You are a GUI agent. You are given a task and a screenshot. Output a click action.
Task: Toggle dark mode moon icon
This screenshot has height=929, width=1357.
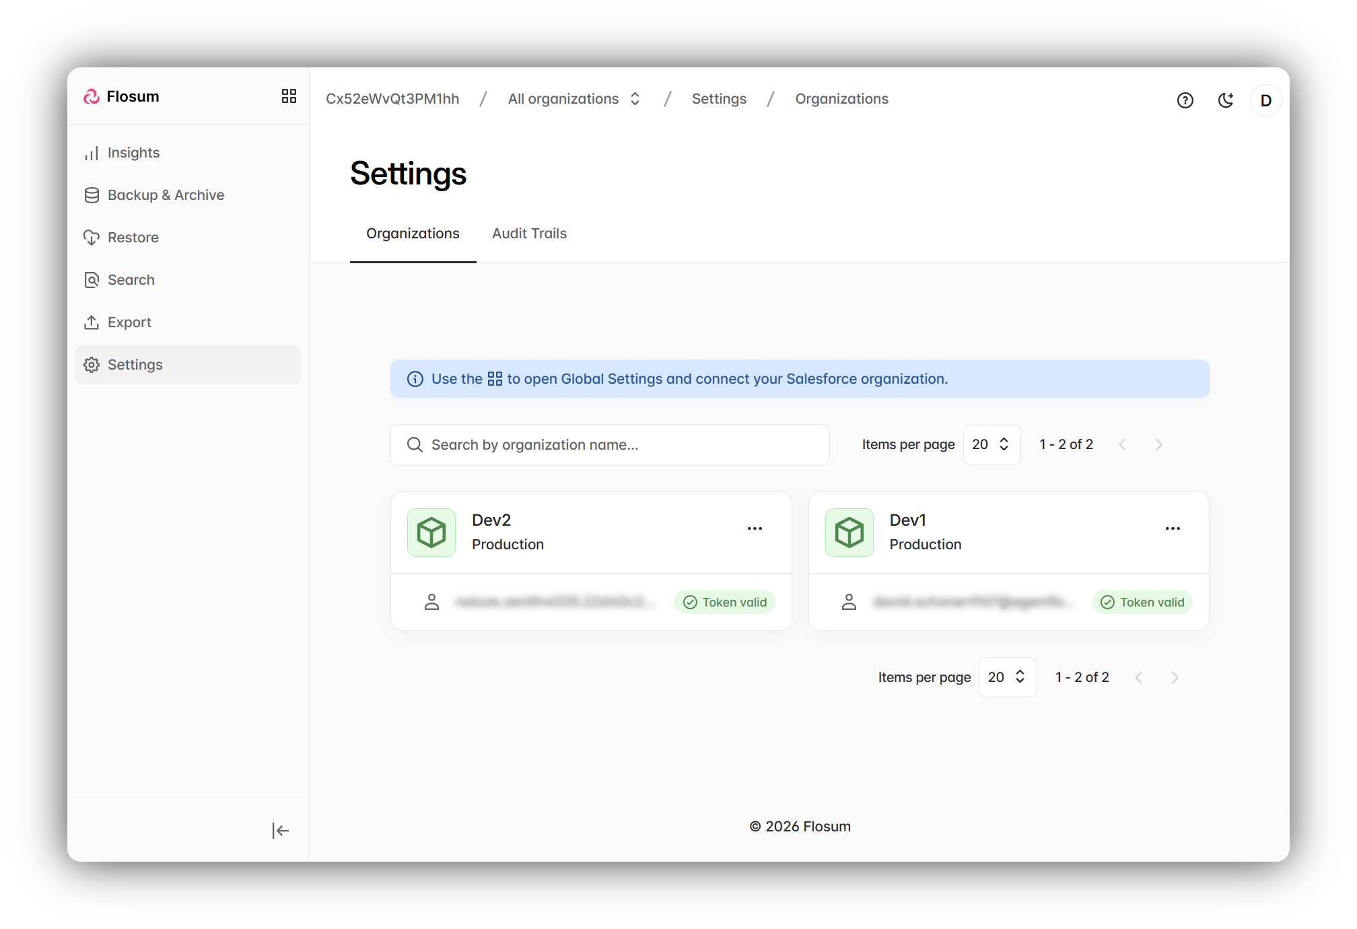1226,100
